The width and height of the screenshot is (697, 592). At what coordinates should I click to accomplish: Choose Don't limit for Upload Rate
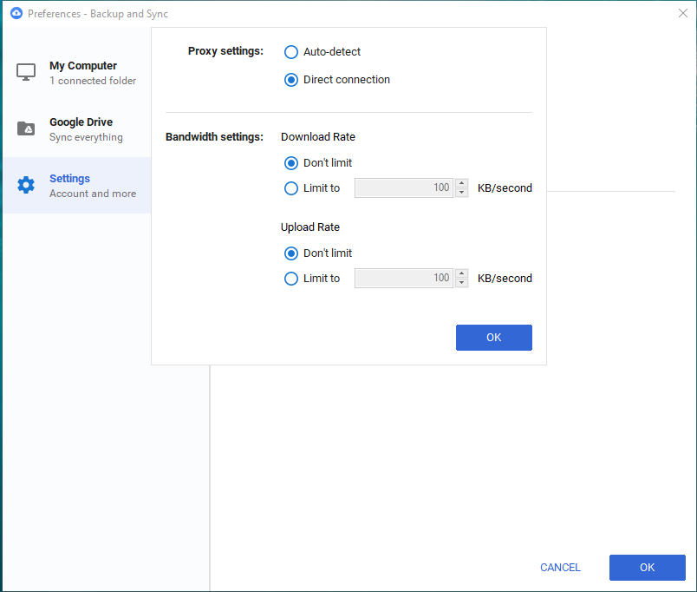pos(291,253)
